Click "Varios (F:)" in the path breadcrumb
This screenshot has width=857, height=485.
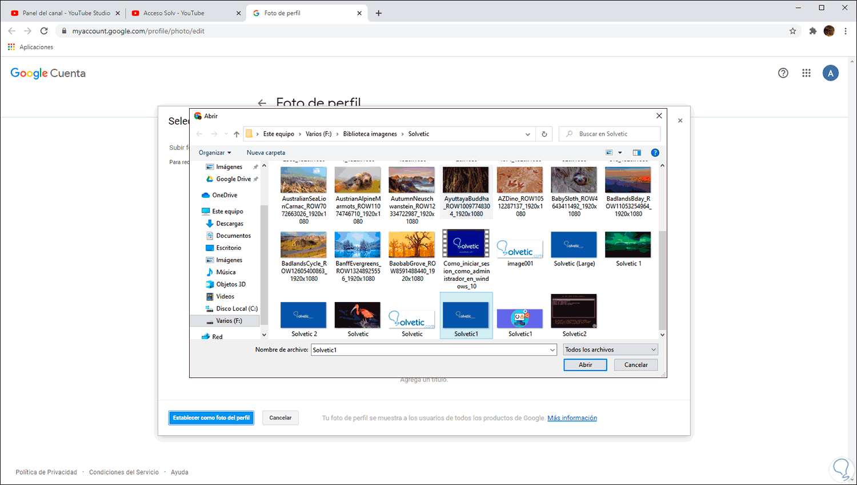(x=318, y=134)
